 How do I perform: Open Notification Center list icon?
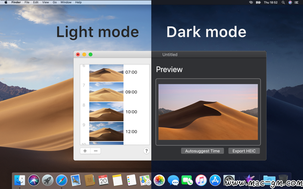pos(296,2)
